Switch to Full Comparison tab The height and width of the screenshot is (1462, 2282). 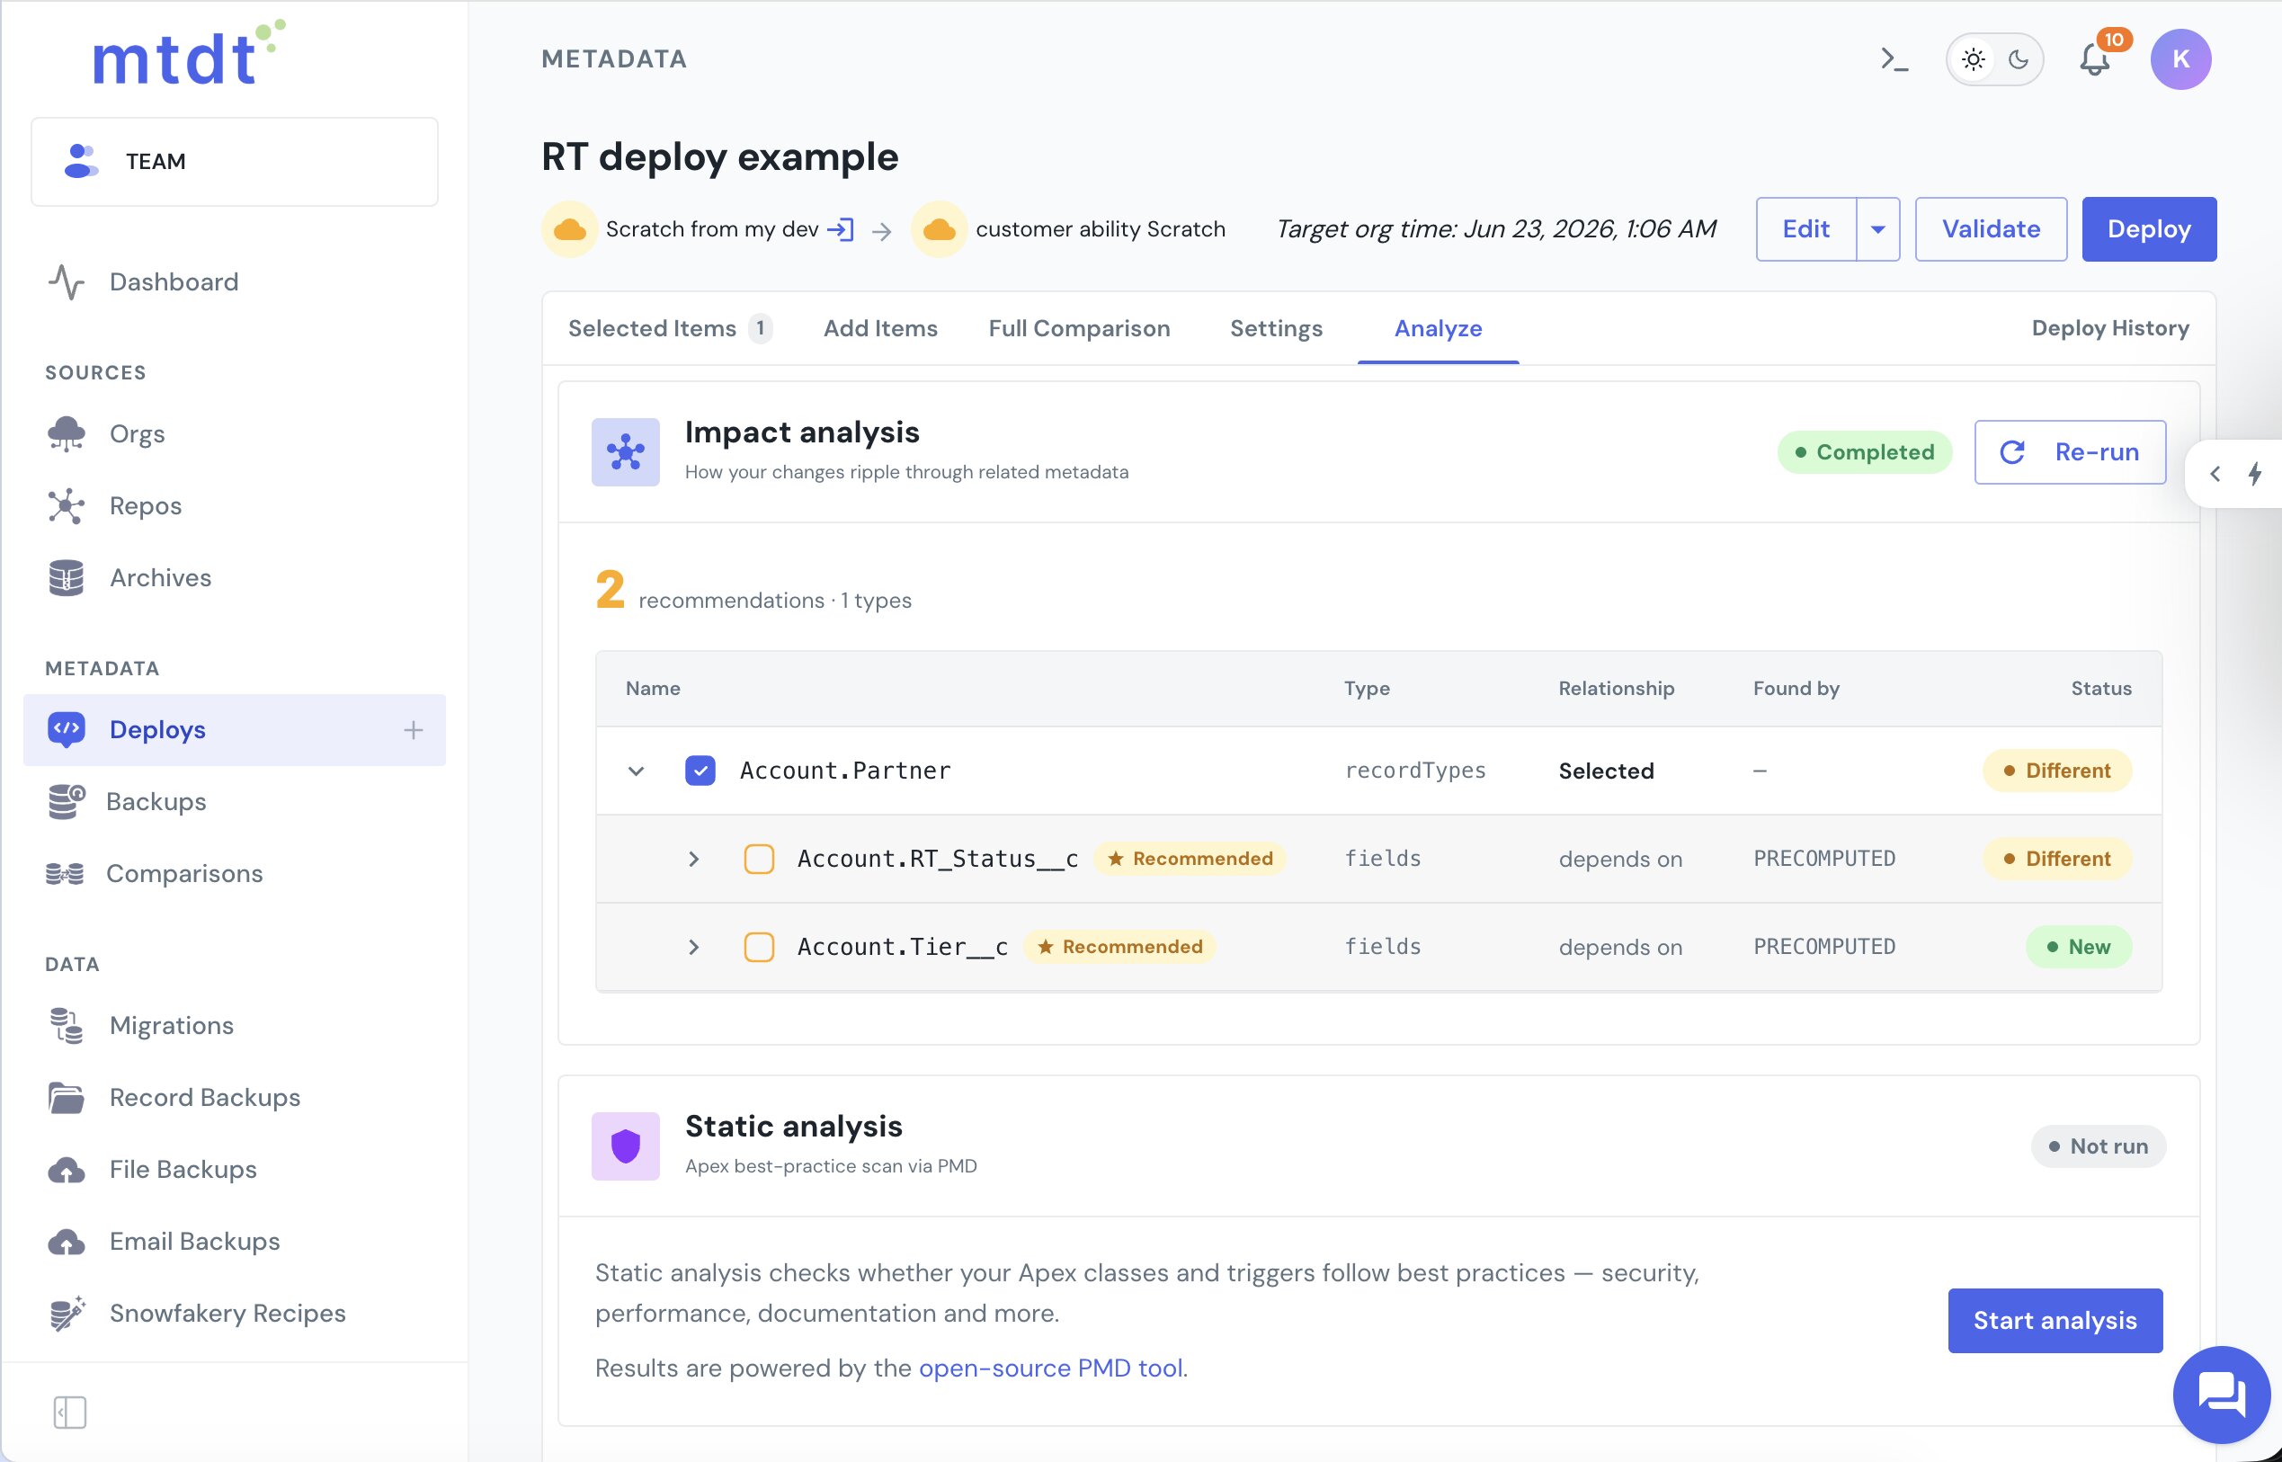pyautogui.click(x=1079, y=328)
